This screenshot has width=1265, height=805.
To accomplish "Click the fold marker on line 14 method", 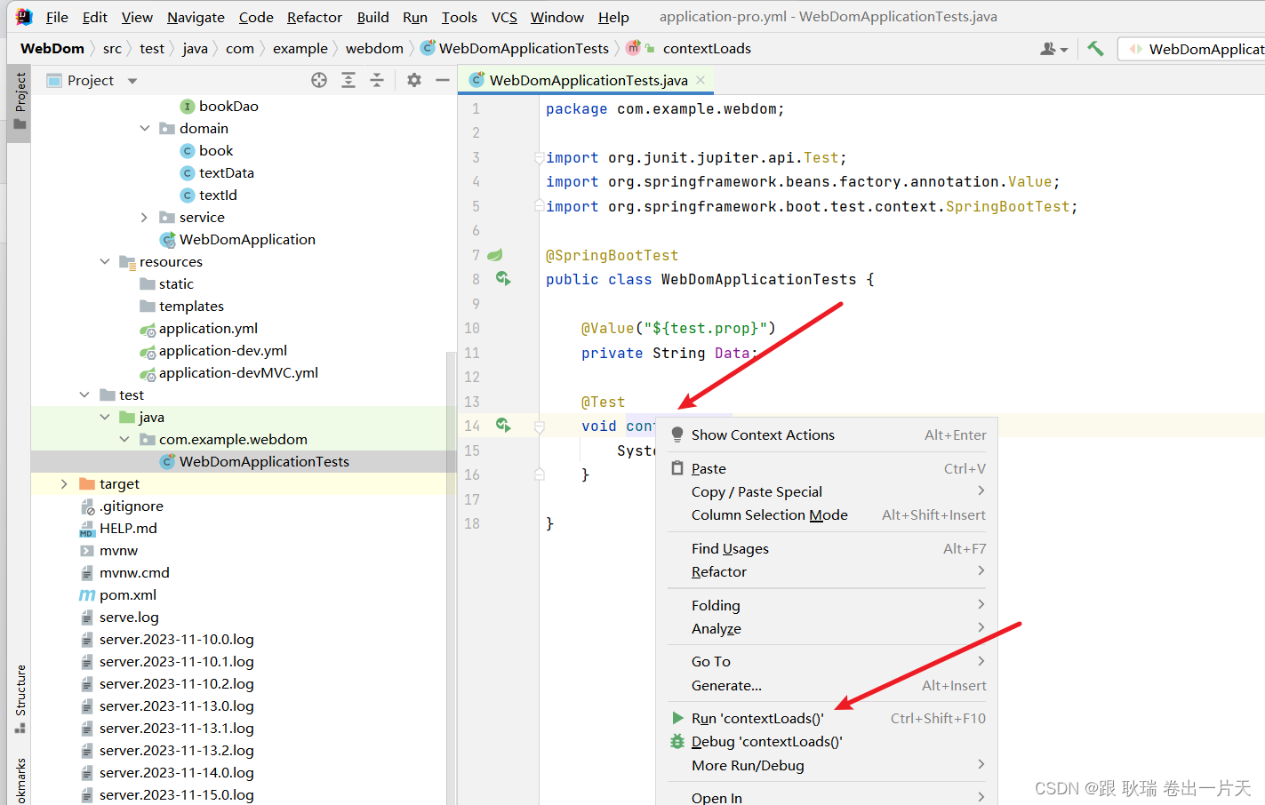I will pos(539,426).
